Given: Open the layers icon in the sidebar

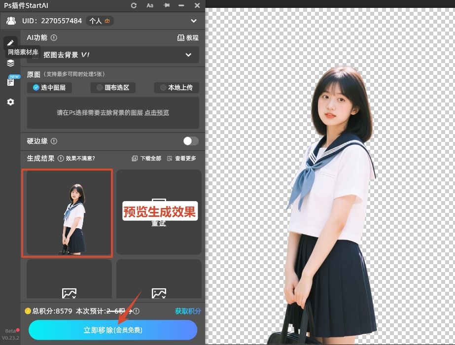Looking at the screenshot, I should (x=10, y=63).
